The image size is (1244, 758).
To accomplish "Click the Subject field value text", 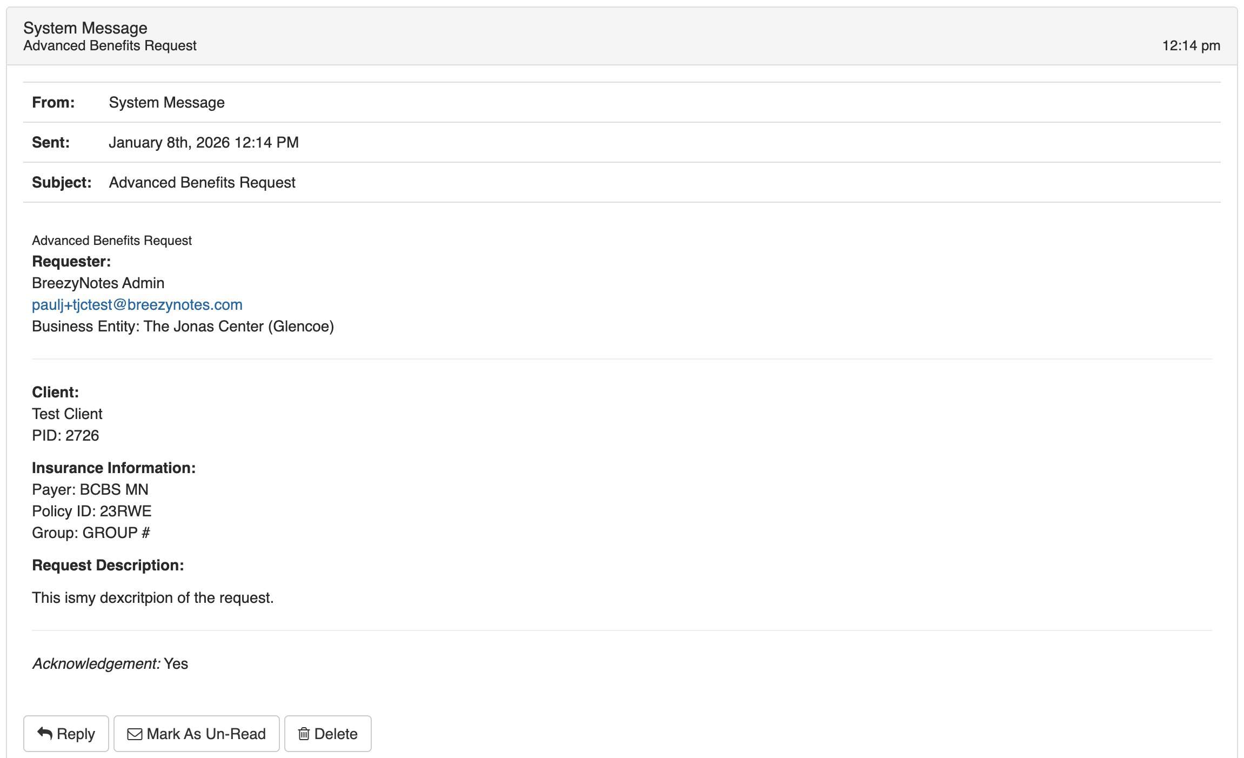I will 202,183.
